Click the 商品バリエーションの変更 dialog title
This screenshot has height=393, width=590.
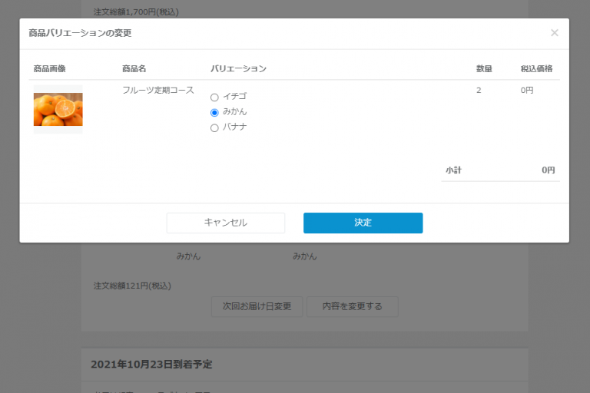(80, 33)
